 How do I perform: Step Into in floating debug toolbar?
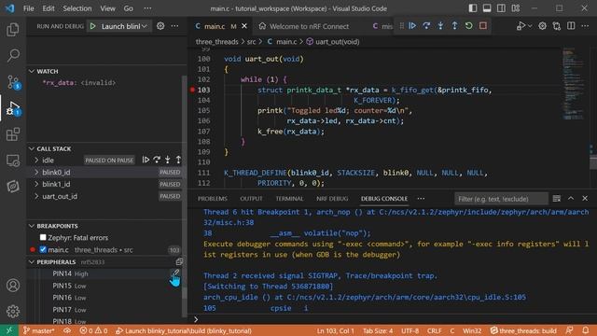coord(440,26)
